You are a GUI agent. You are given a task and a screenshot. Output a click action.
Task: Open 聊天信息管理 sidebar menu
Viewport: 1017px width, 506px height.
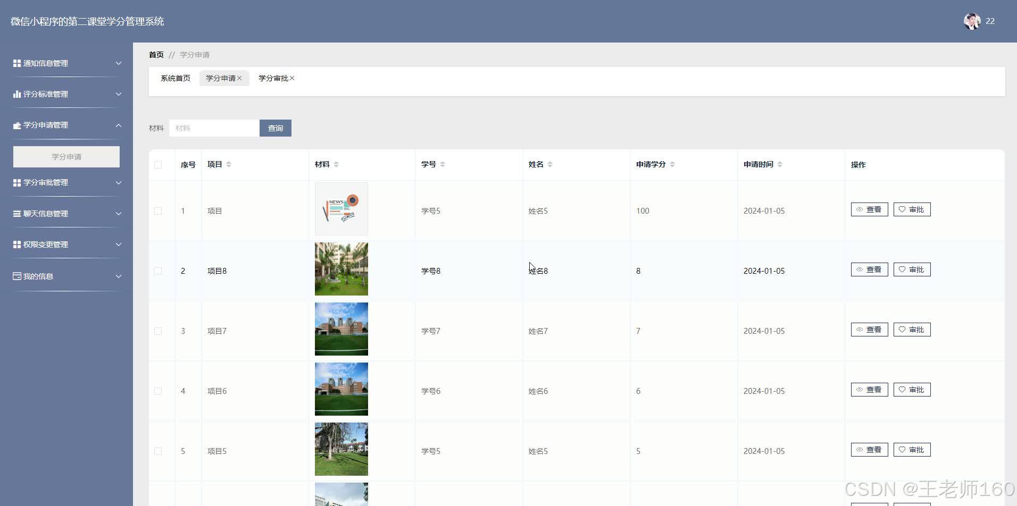[x=66, y=214]
